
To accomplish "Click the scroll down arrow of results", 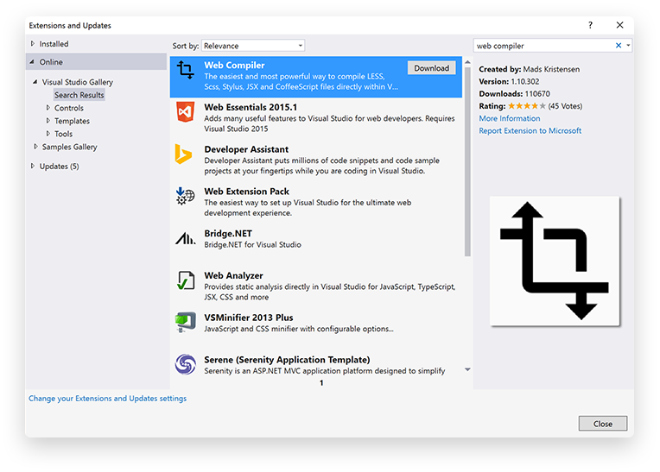I will point(467,369).
